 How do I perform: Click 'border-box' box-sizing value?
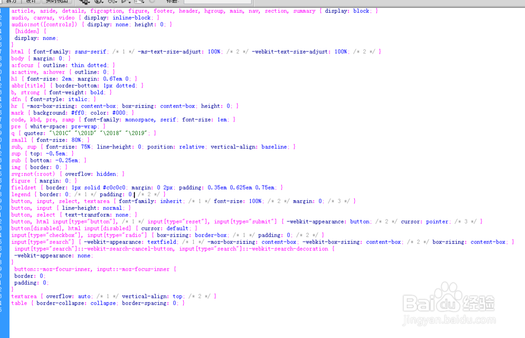(x=211, y=235)
